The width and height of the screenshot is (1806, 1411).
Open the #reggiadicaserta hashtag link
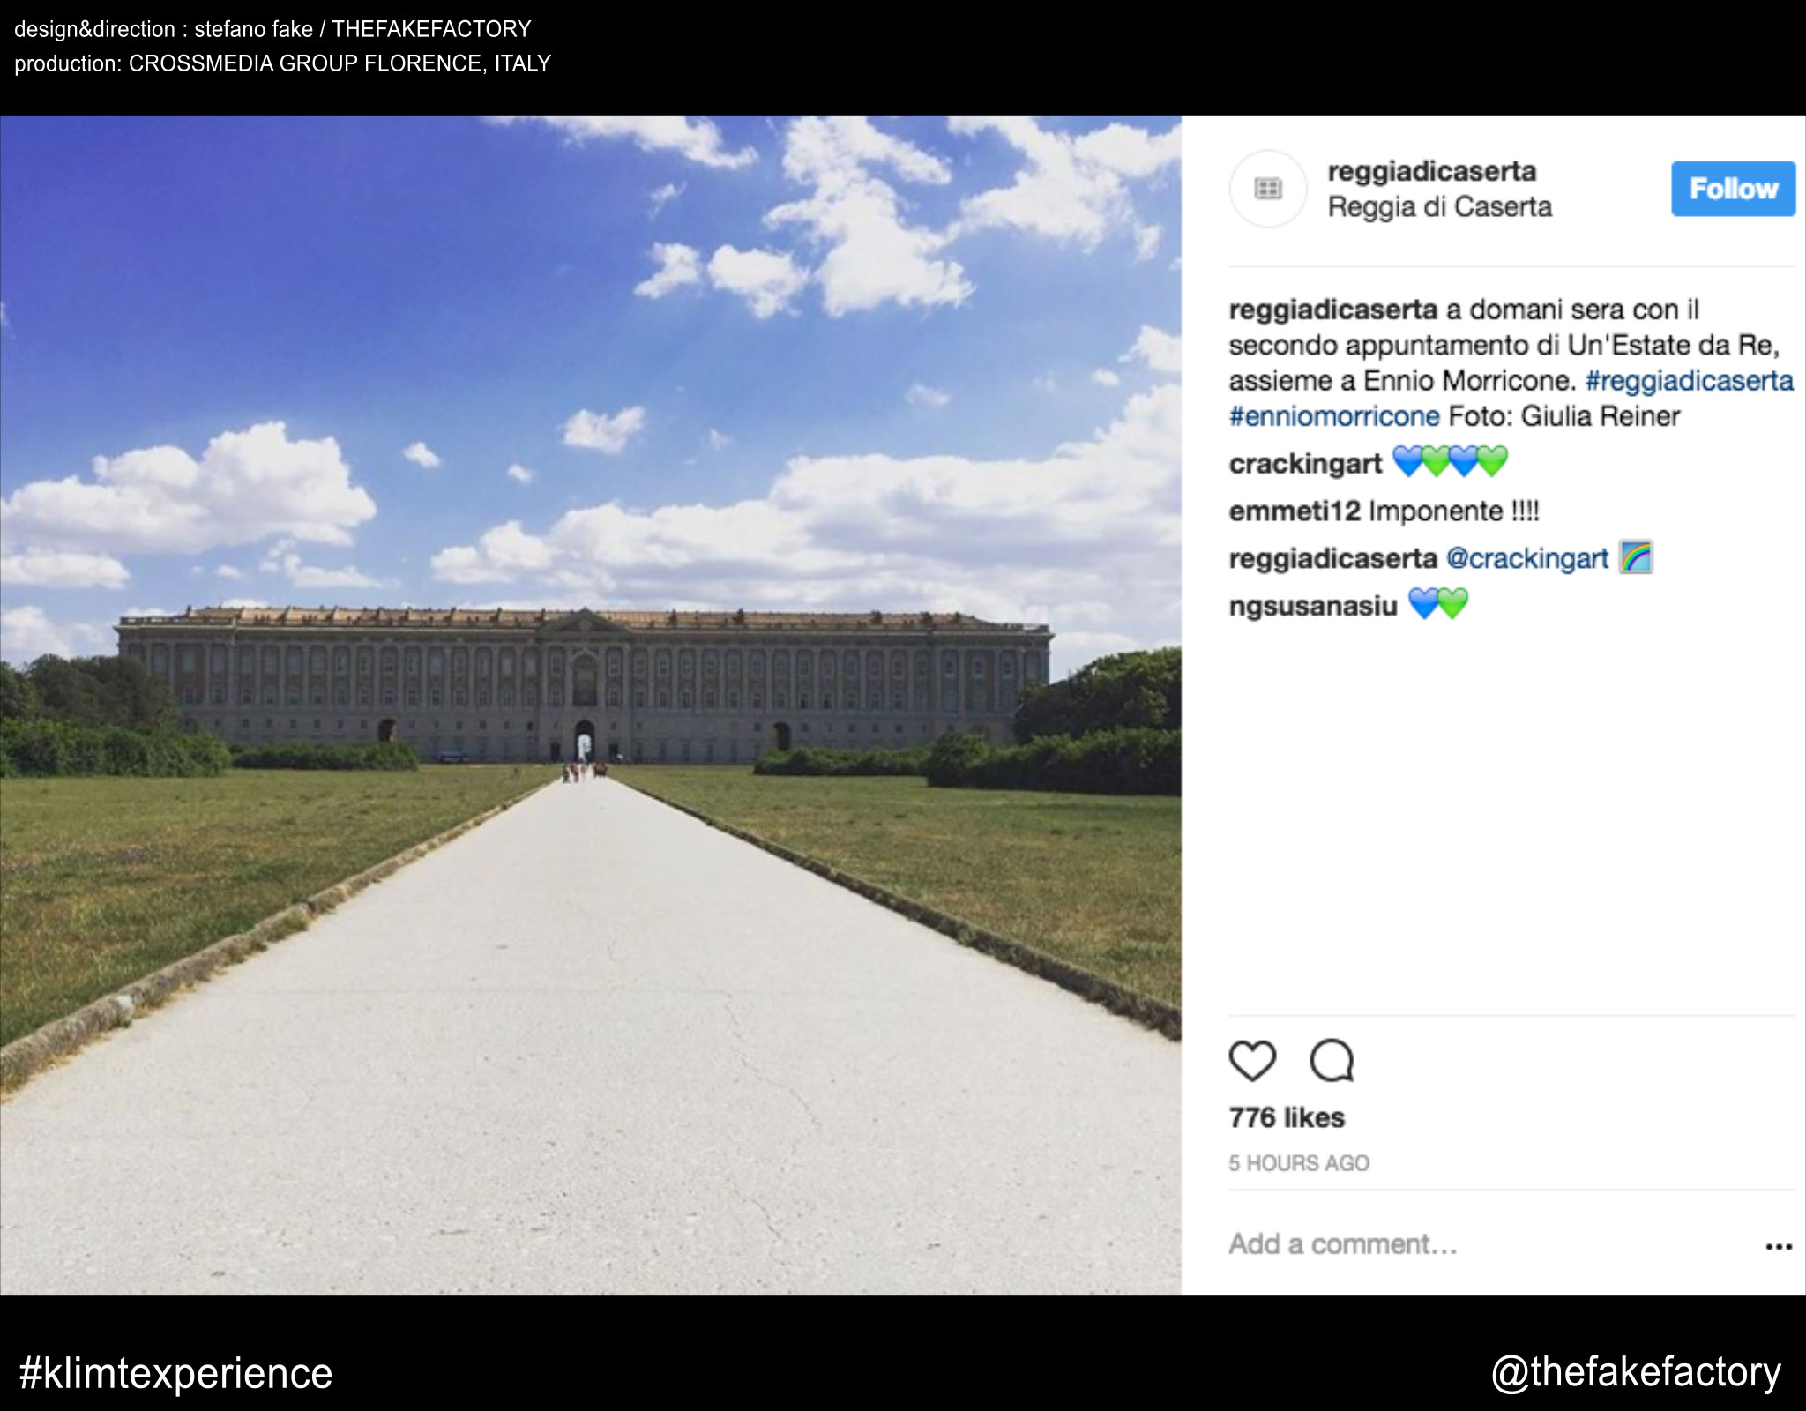coord(1690,381)
